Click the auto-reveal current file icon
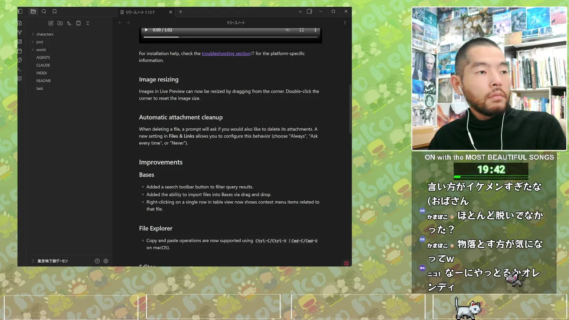Viewport: 569px width, 320px height. point(78,23)
